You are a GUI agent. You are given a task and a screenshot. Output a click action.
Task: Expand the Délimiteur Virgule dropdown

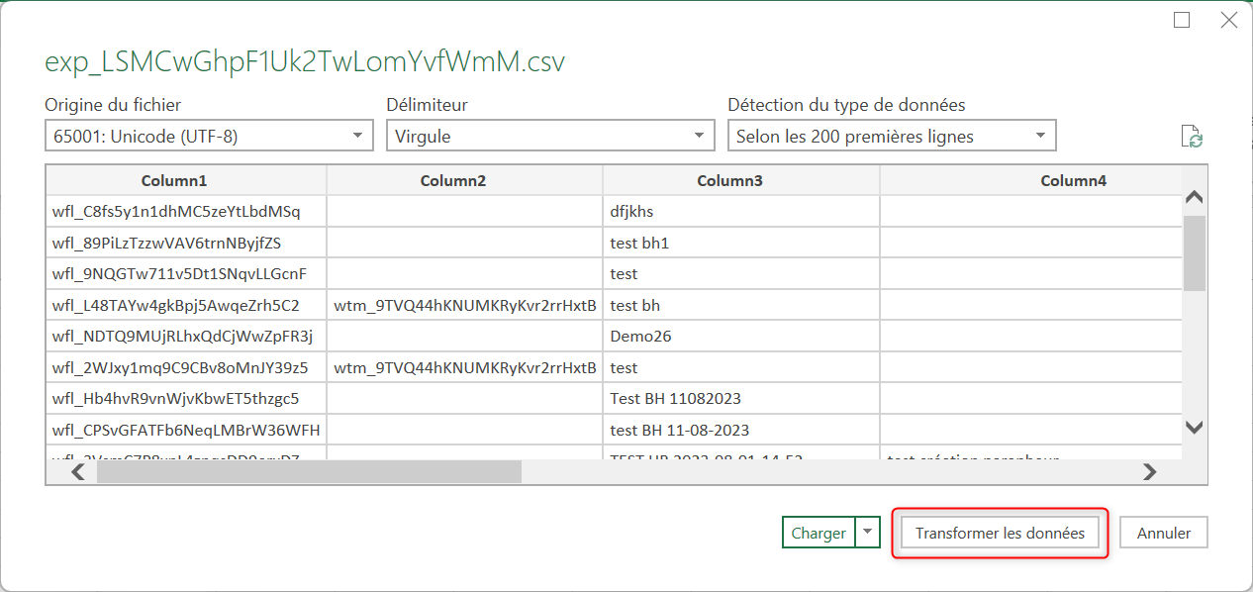coord(549,136)
